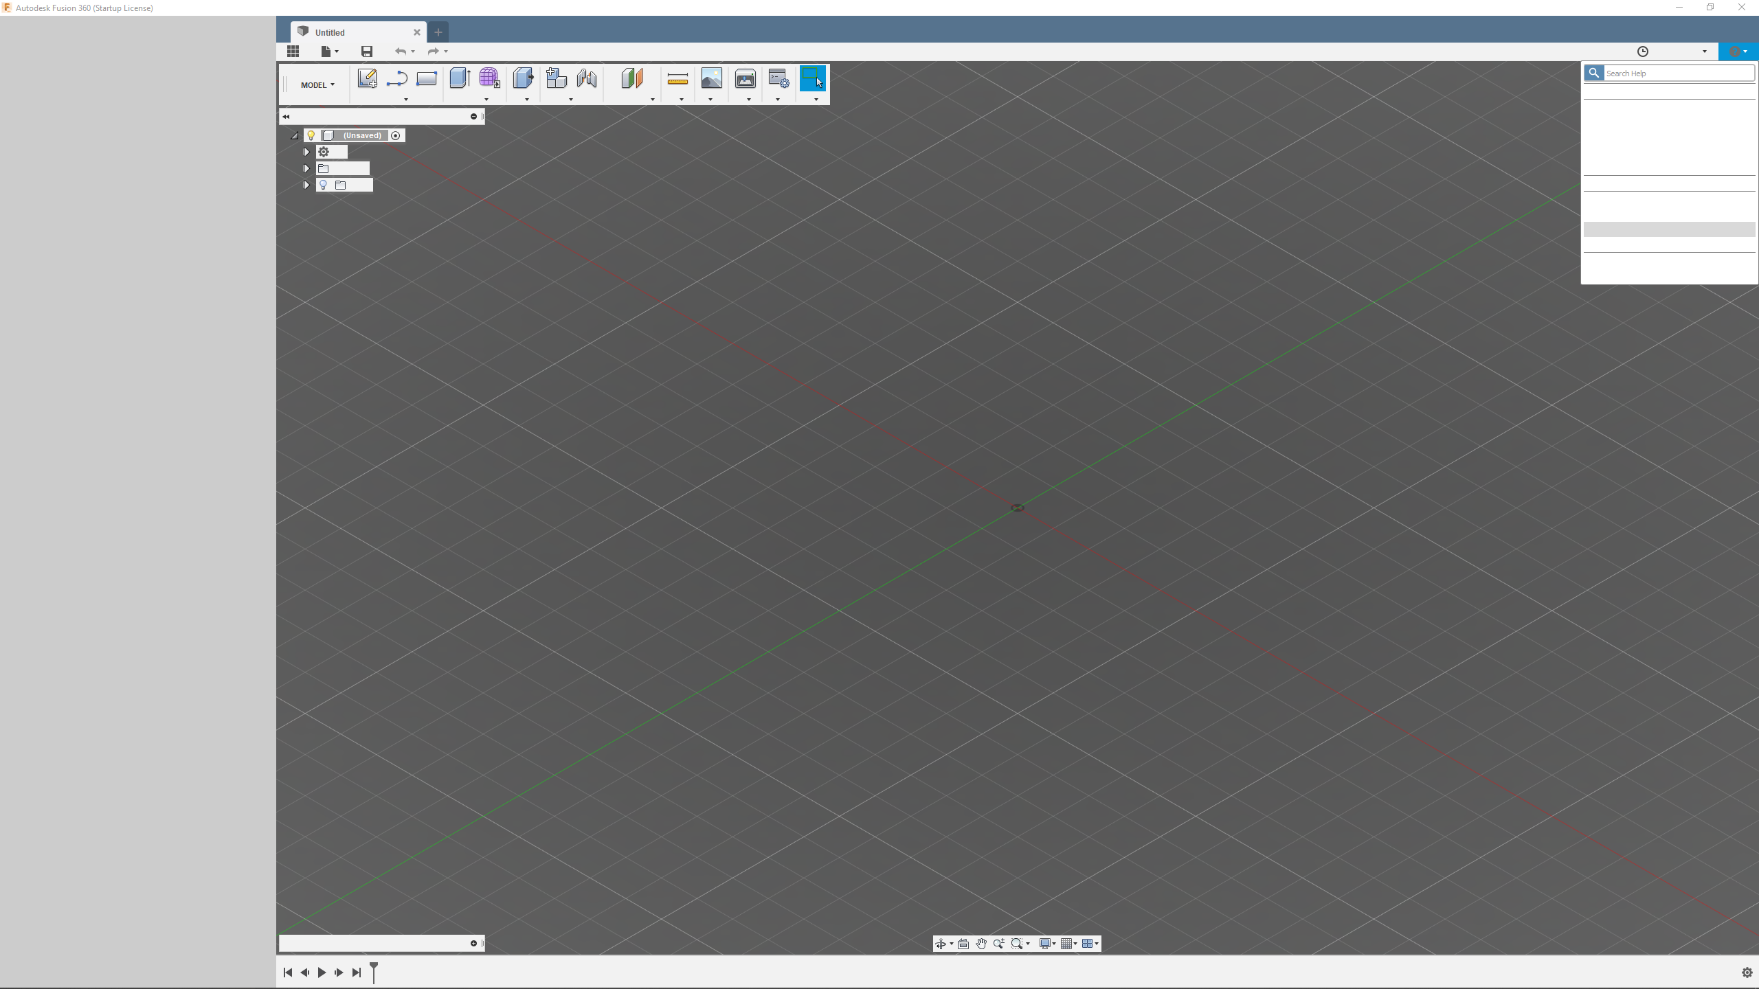Open a new design tab with plus
The image size is (1759, 989).
click(x=438, y=32)
